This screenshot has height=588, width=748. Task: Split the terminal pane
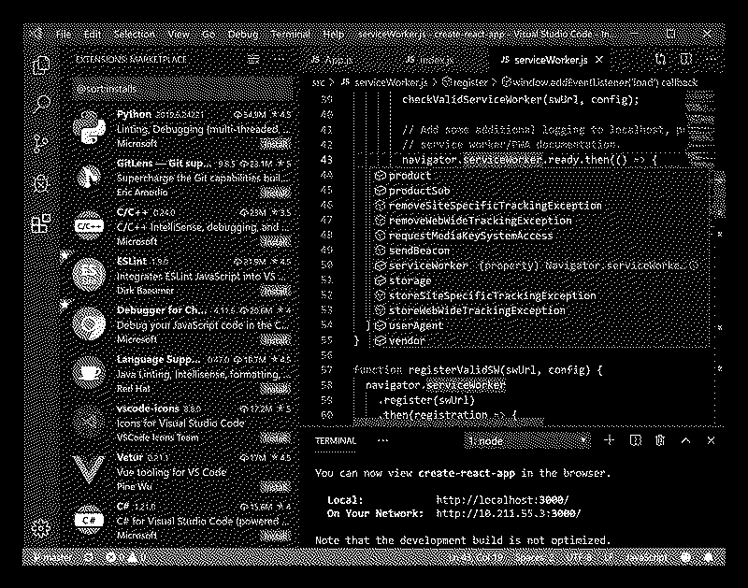pyautogui.click(x=636, y=439)
